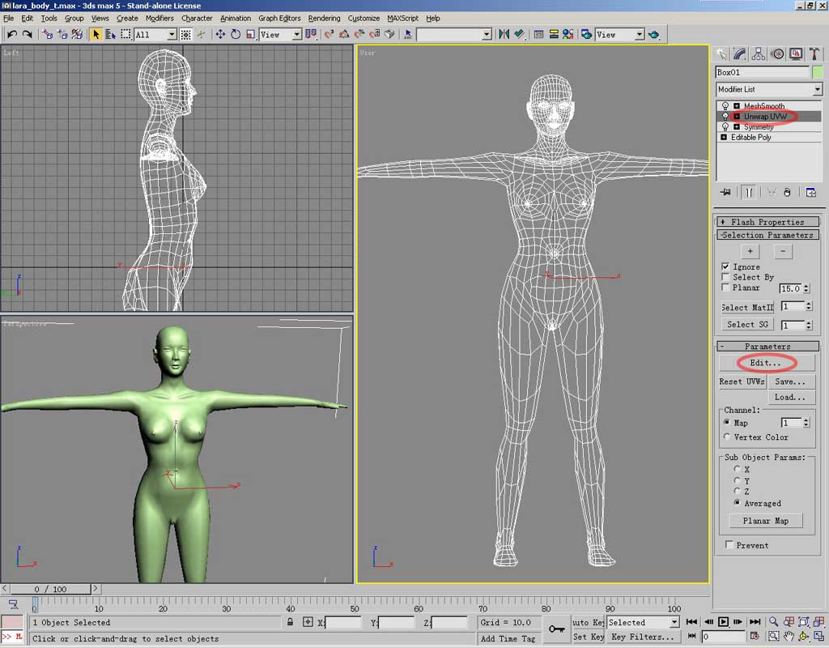Select the Vertex Color radio button

(726, 437)
